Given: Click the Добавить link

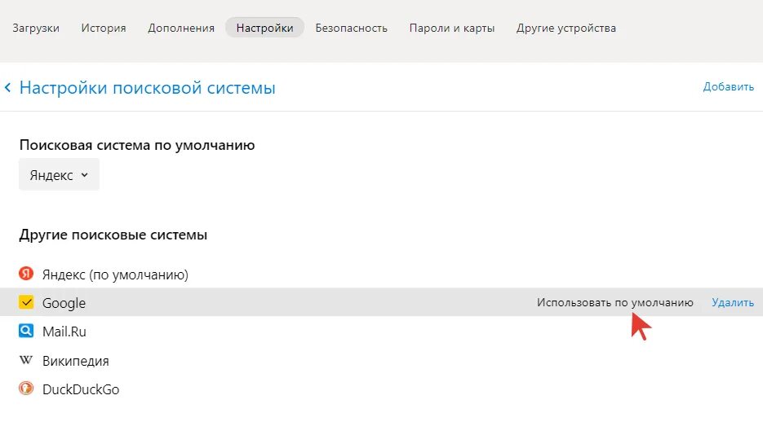Looking at the screenshot, I should [729, 87].
